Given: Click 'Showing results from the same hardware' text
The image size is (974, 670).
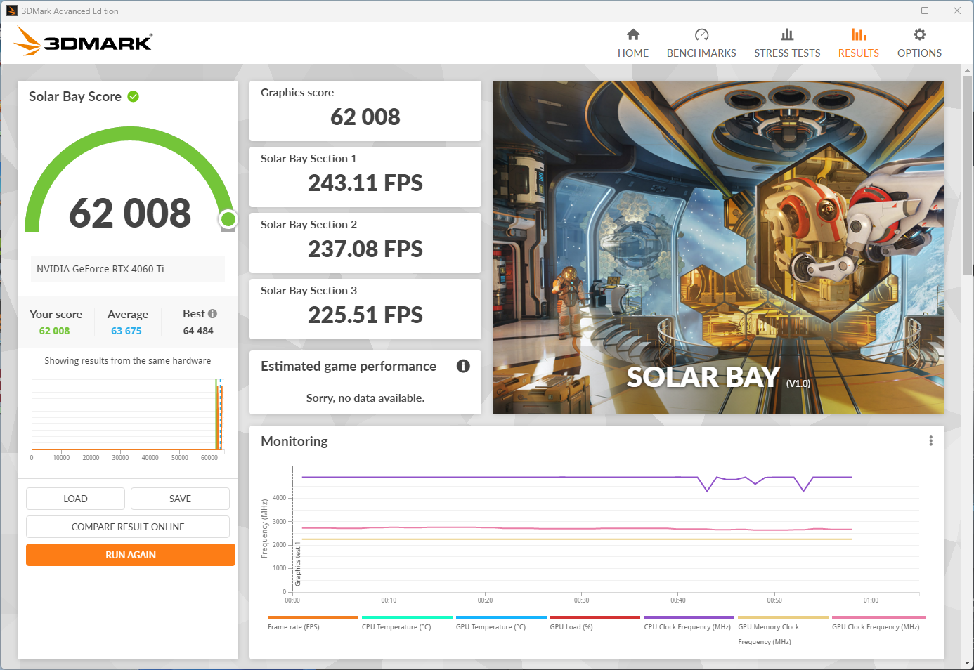Looking at the screenshot, I should click(128, 361).
